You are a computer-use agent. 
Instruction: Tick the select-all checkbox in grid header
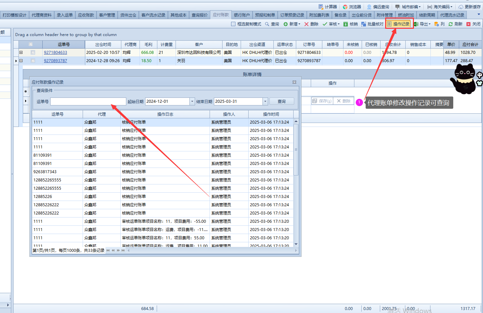pyautogui.click(x=31, y=44)
